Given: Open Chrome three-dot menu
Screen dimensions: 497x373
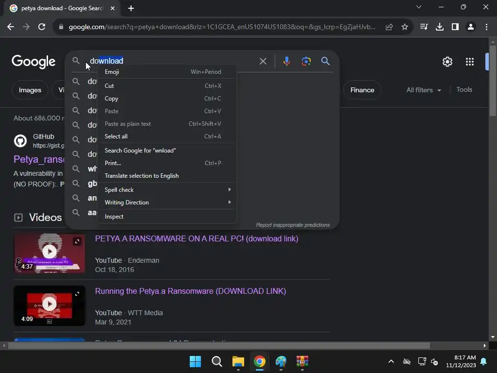Looking at the screenshot, I should click(x=486, y=27).
